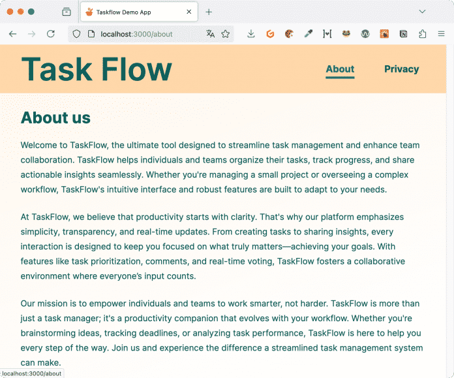Click the eyedropper extension icon

point(308,34)
